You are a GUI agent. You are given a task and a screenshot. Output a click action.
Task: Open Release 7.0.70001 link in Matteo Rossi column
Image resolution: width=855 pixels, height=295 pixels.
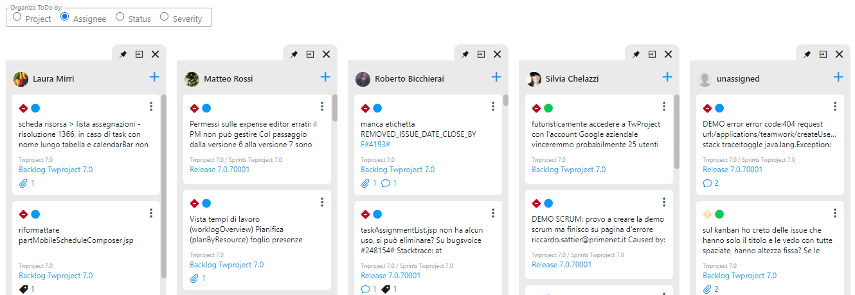point(219,170)
